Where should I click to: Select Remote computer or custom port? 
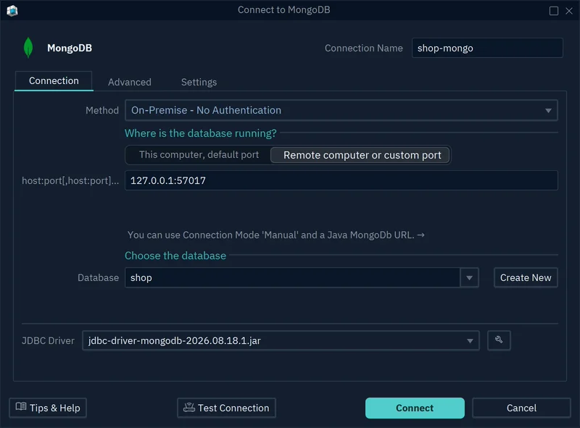coord(360,155)
